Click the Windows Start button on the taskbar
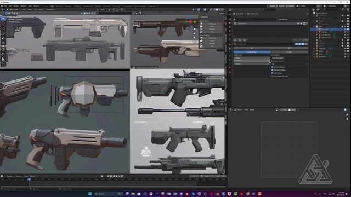The image size is (351, 197). coord(90,194)
